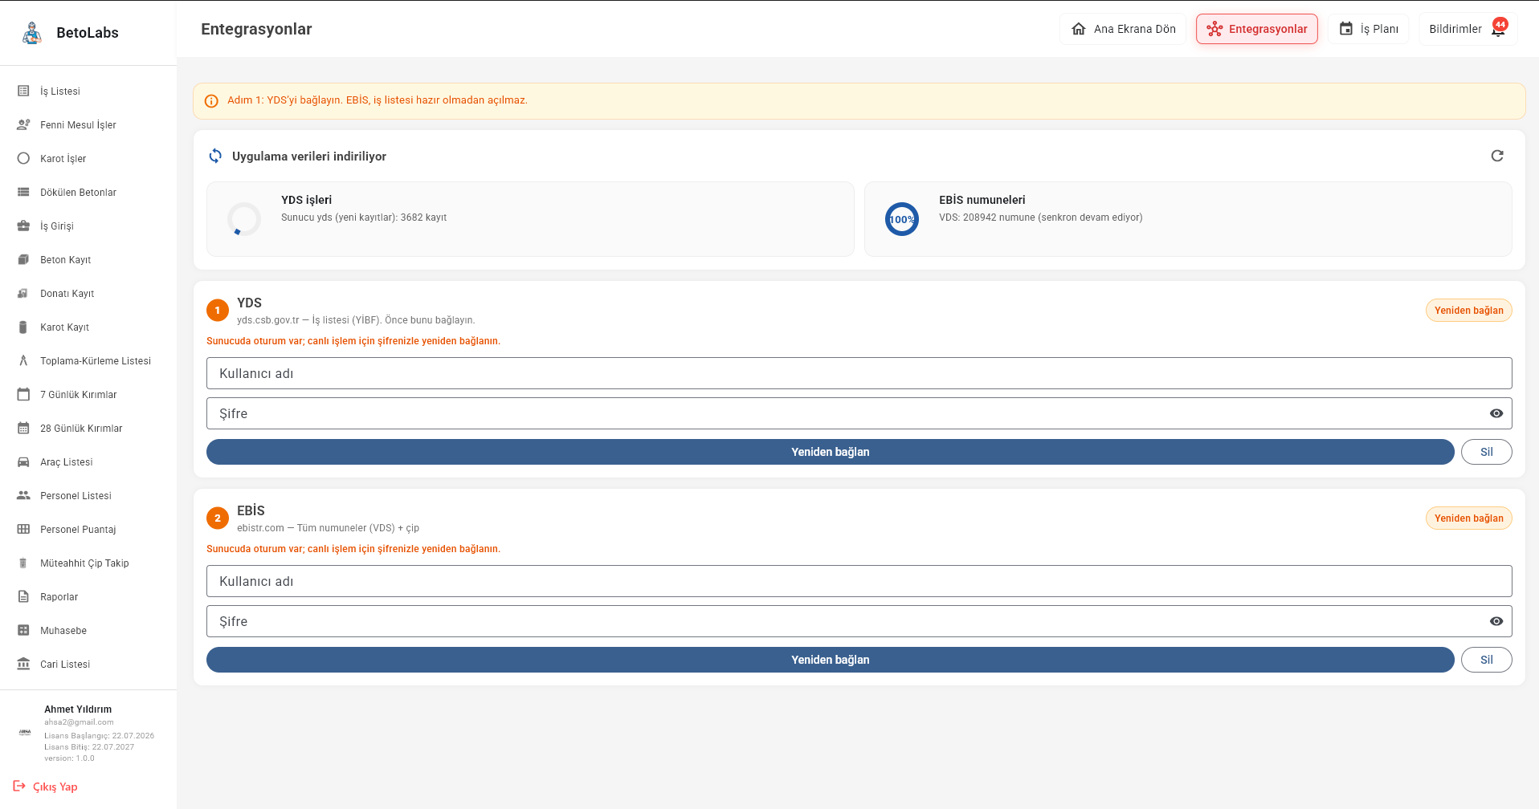Click the BetoLabs logo

point(32,33)
